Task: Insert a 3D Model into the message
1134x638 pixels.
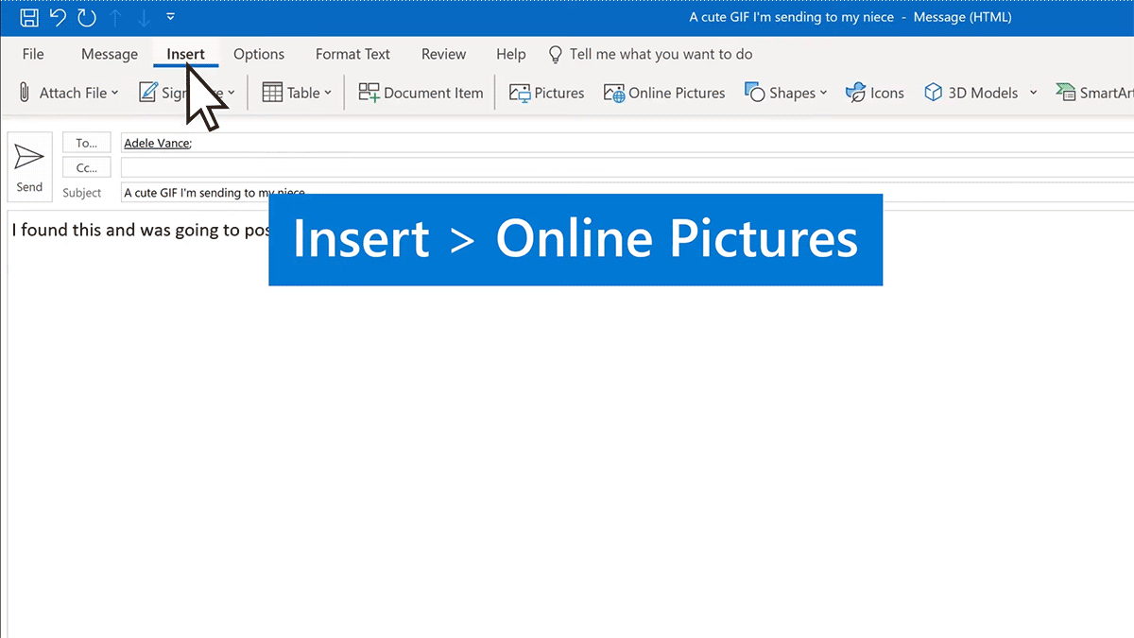Action: point(971,93)
